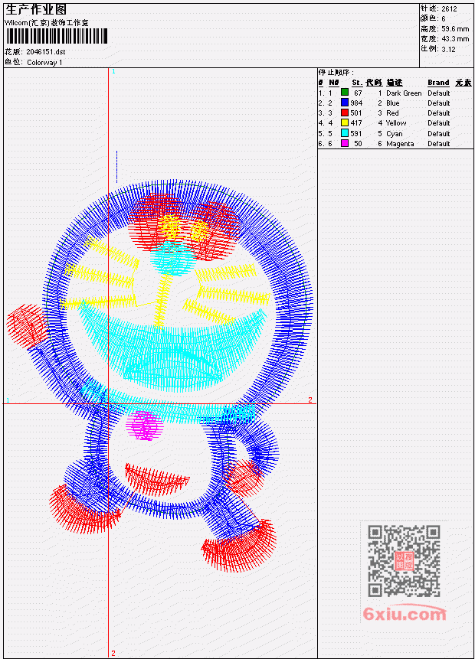Image resolution: width=475 pixels, height=659 pixels.
Task: Select stitch count 591 in the Cyan row
Action: [x=356, y=134]
